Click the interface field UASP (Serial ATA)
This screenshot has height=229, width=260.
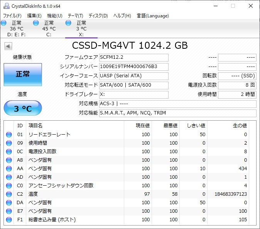tap(134, 76)
